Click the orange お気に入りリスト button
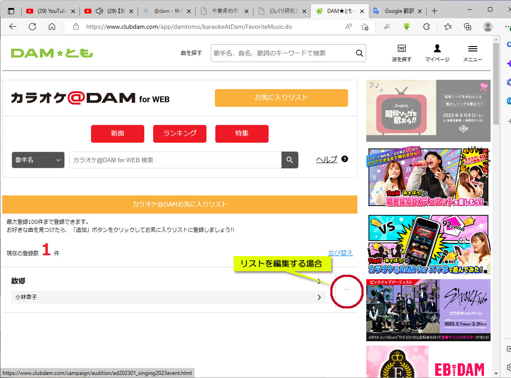 281,97
